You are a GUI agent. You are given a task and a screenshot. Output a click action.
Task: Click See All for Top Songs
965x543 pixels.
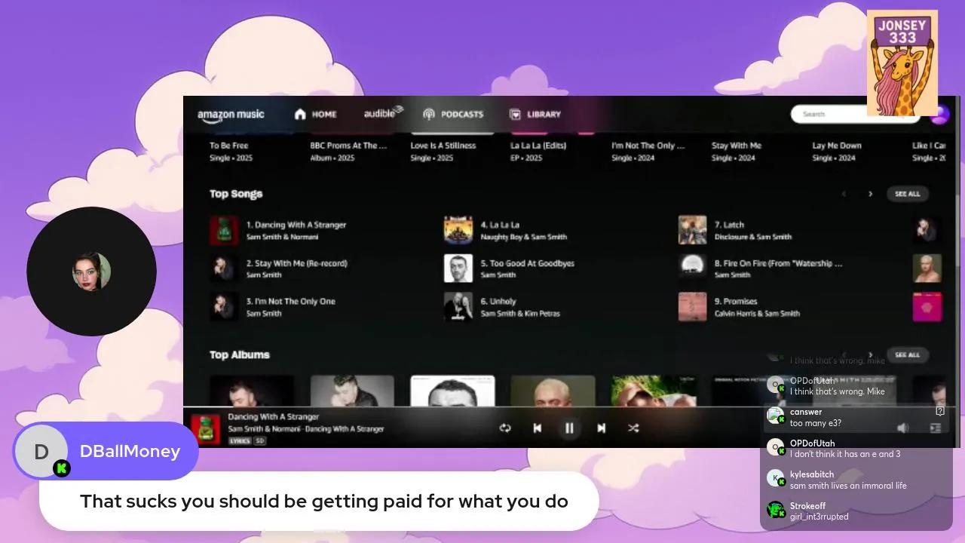click(x=908, y=194)
